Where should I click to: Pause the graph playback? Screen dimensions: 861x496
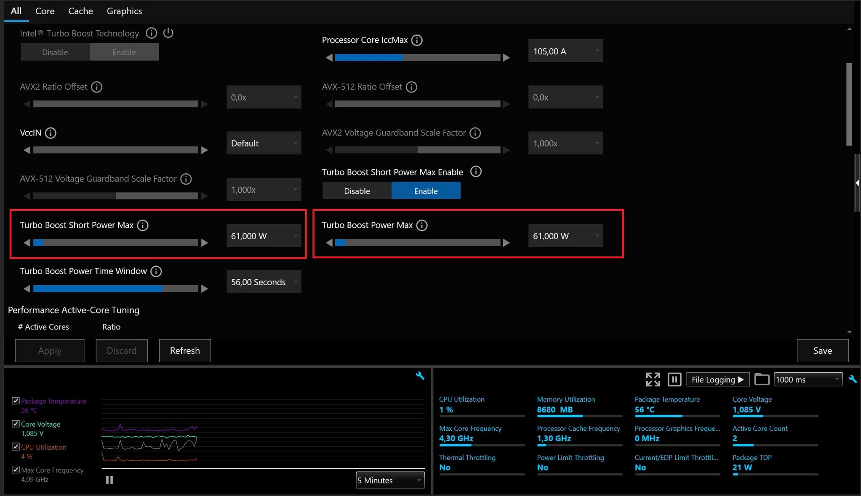109,480
